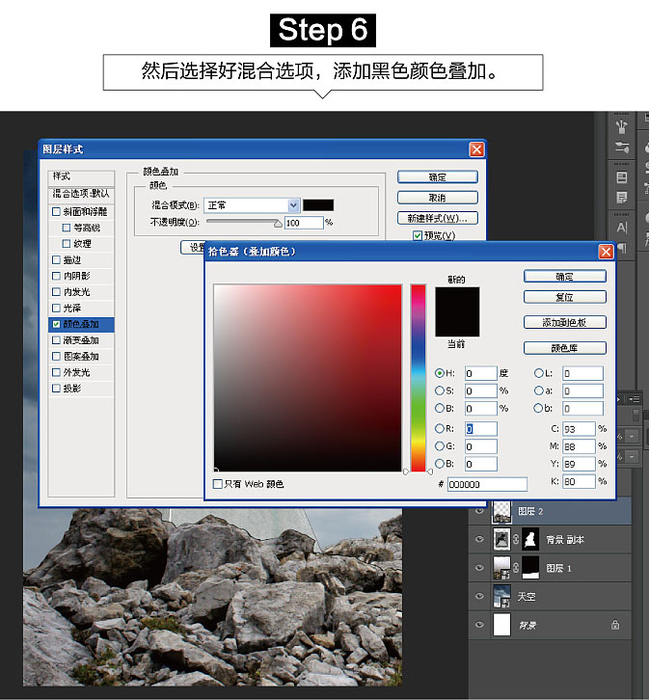Click 确定 in the 图层样式 dialog
Image resolution: width=649 pixels, height=700 pixels.
438,177
